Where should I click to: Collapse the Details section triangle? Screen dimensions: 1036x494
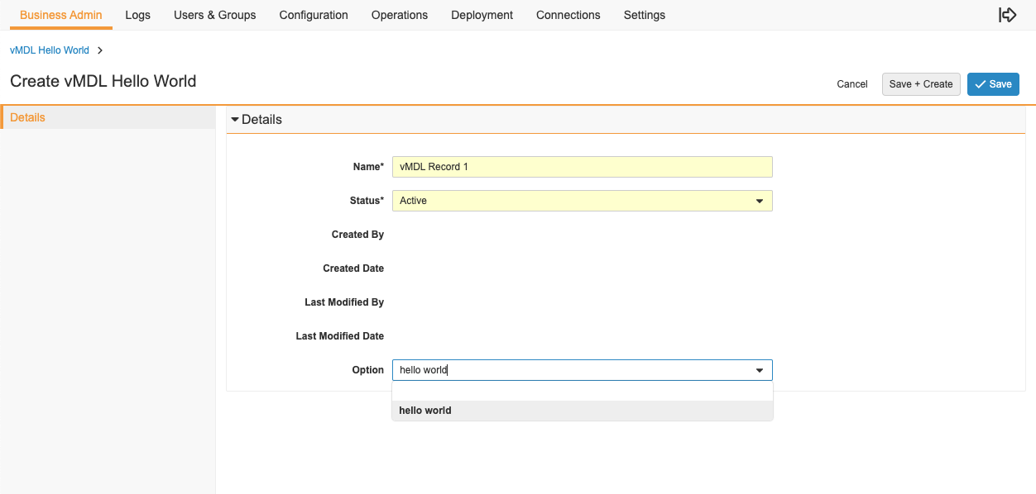point(235,120)
